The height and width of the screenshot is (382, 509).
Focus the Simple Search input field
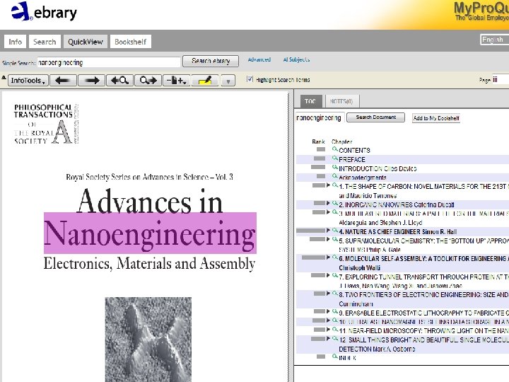[x=109, y=62]
